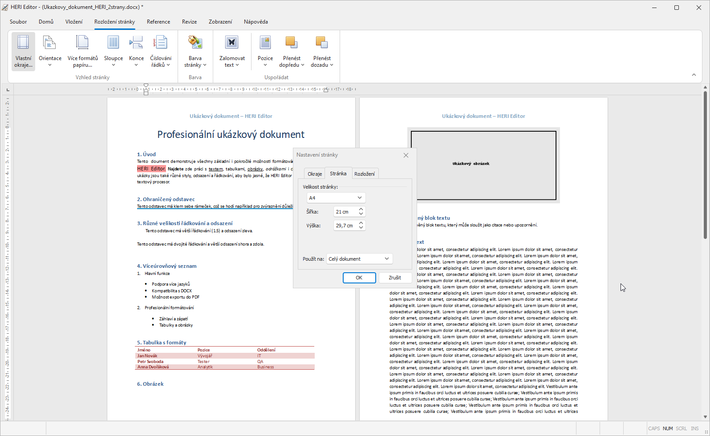Image resolution: width=710 pixels, height=436 pixels.
Task: Collapse the ribbon with the chevron
Action: click(694, 75)
